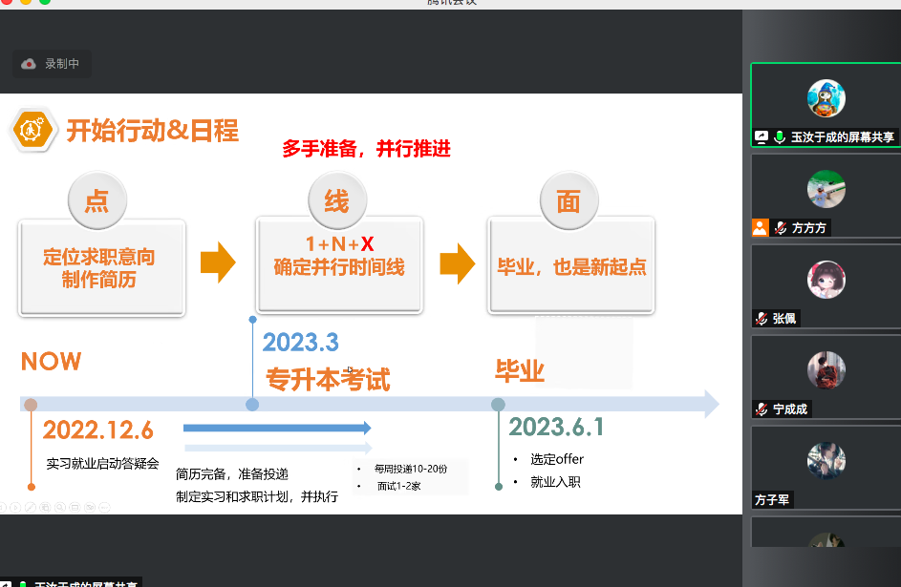Click 宁成成's muted microphone icon
Image resolution: width=901 pixels, height=587 pixels.
click(762, 409)
